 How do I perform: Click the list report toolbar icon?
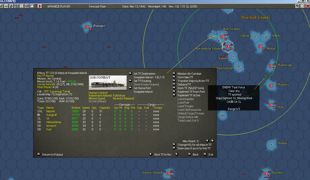[27, 6]
